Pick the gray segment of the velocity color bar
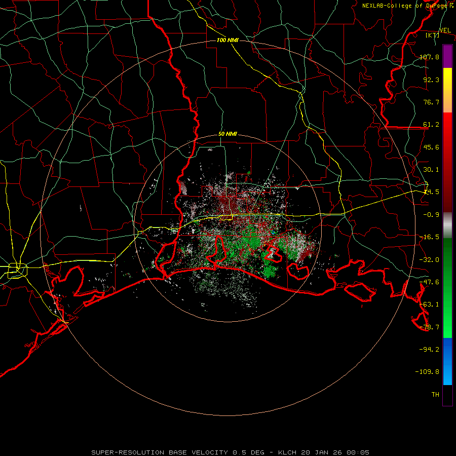Screen dimensions: 456x456 447,225
